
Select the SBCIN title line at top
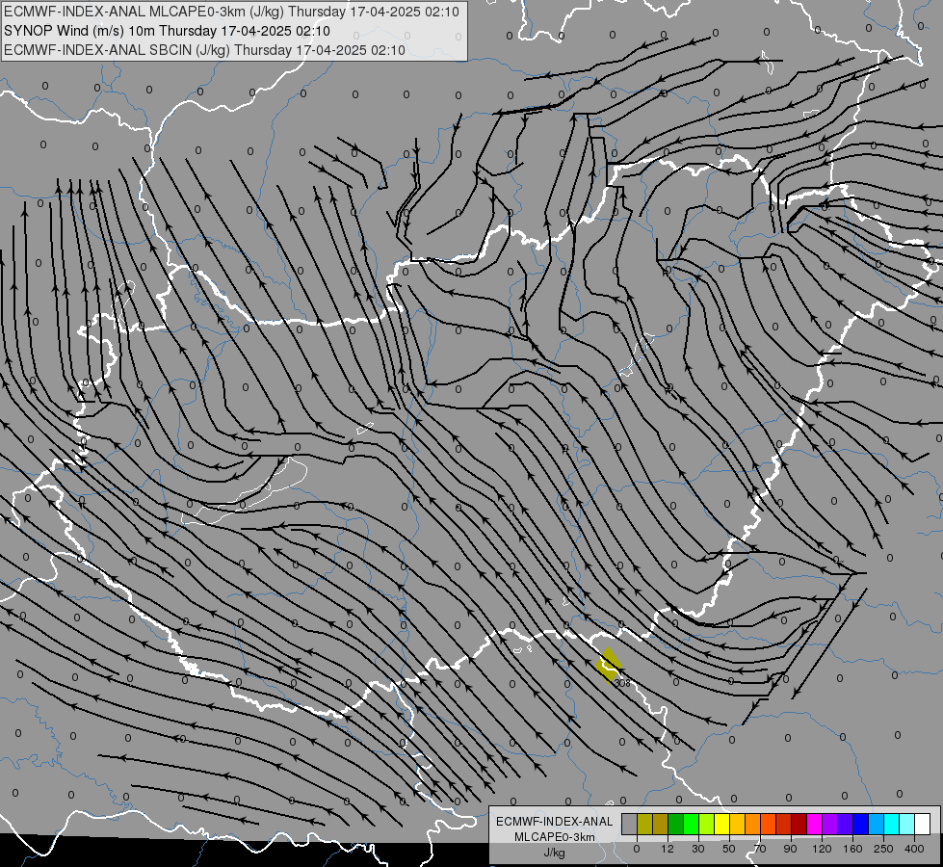pos(204,50)
